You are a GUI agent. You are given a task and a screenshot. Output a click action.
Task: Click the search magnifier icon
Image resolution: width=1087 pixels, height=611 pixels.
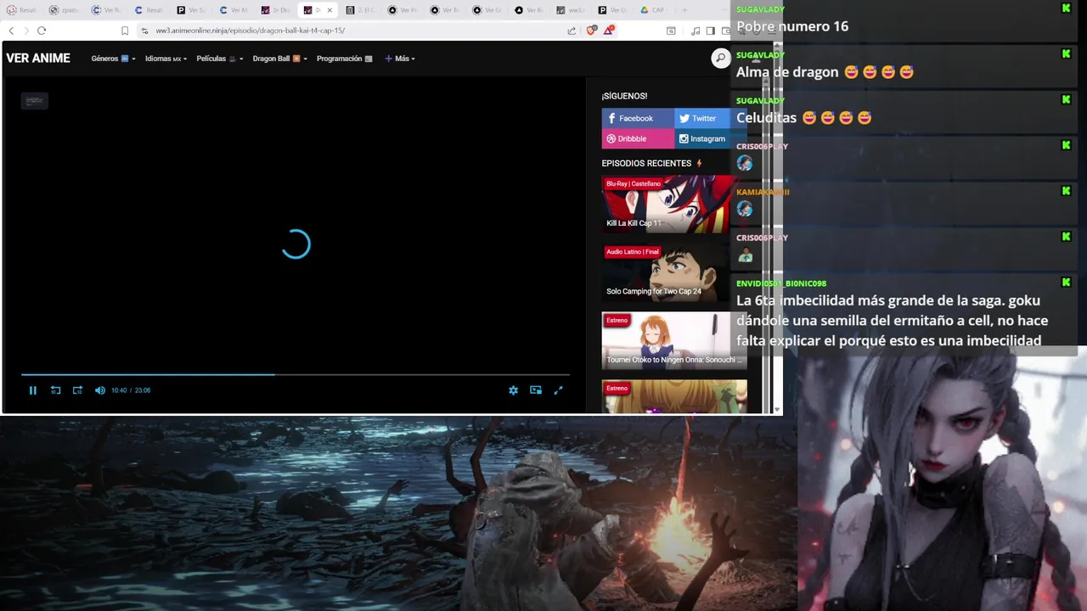point(720,58)
